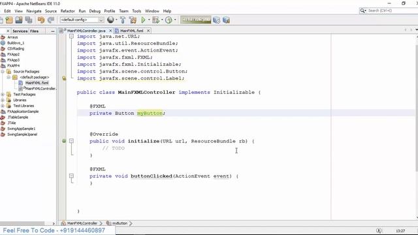Click the Clean and Build icon
Viewport: 418px width, 235px height.
tap(133, 20)
